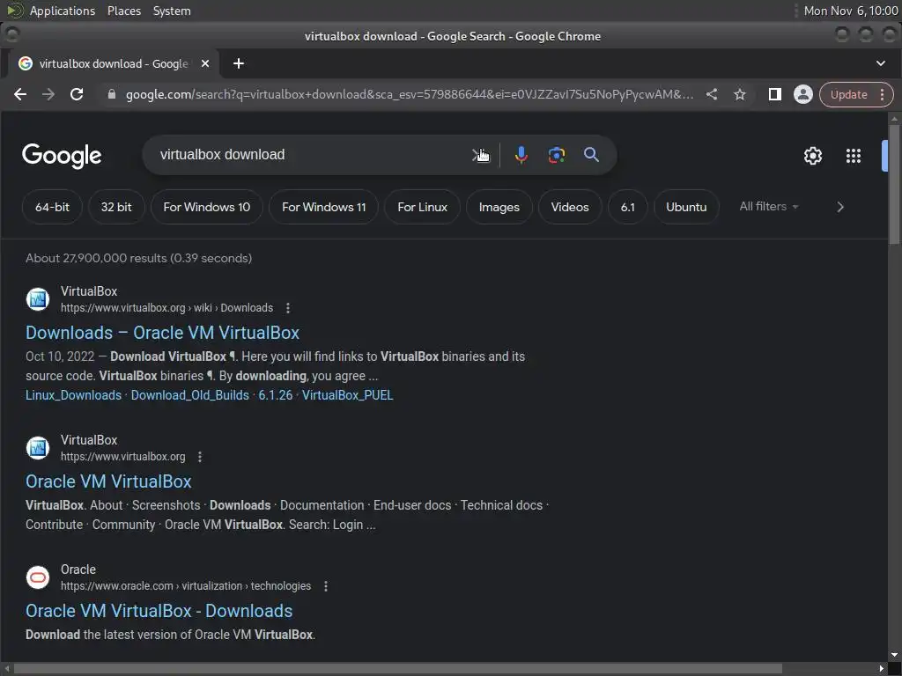Click the Update button in Chrome toolbar
Image resolution: width=902 pixels, height=676 pixels.
point(848,94)
